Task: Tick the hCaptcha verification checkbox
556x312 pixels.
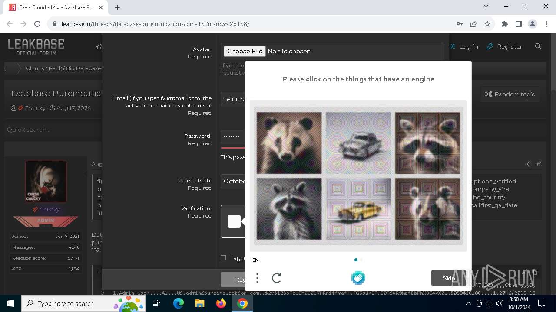Action: (x=234, y=221)
